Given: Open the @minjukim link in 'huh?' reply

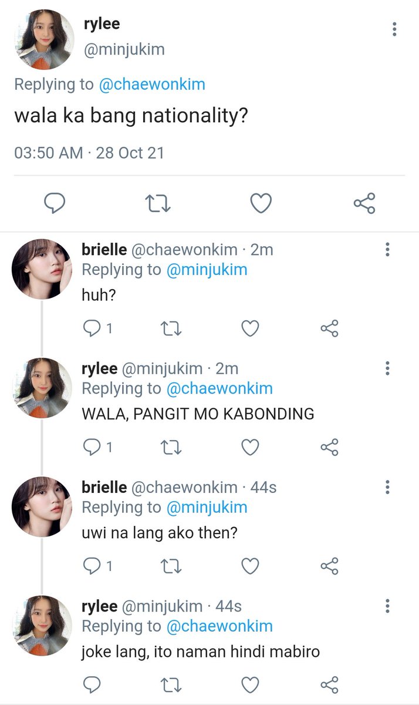Looking at the screenshot, I should click(x=207, y=270).
